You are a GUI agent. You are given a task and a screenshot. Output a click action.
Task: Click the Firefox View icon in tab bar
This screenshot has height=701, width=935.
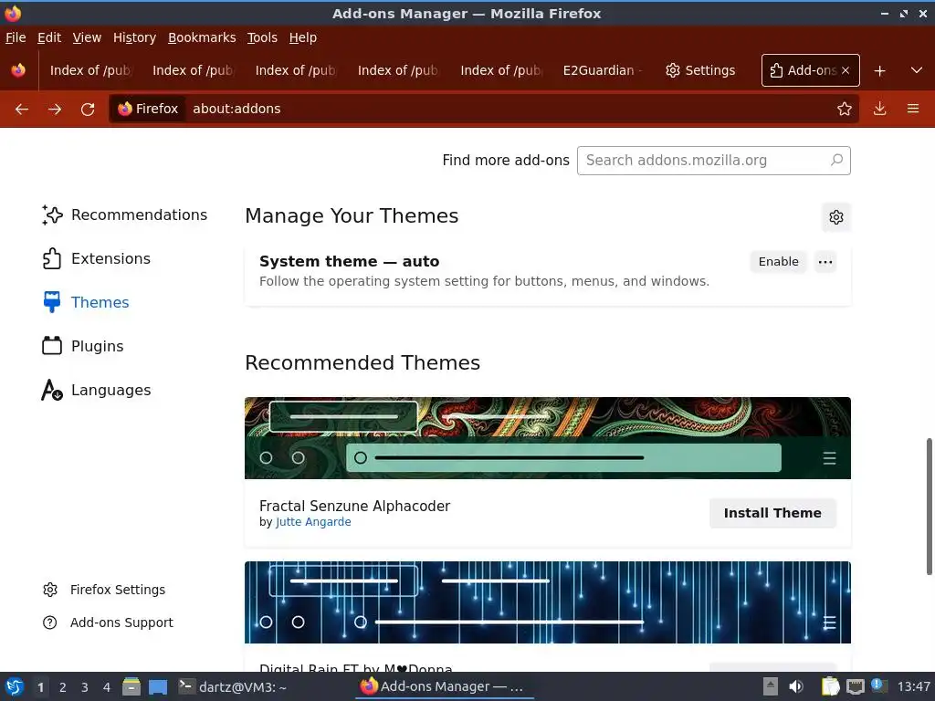18,70
